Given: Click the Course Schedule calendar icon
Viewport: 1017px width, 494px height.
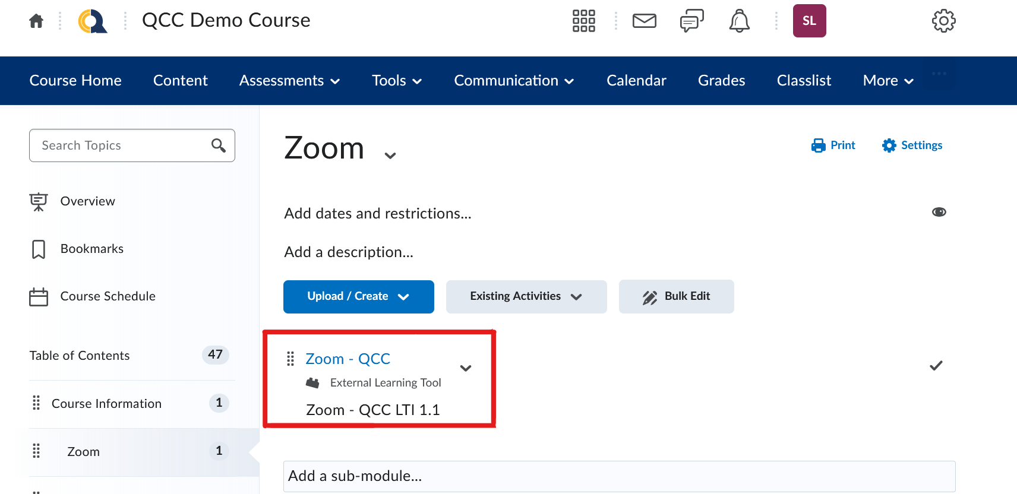Looking at the screenshot, I should pos(39,296).
